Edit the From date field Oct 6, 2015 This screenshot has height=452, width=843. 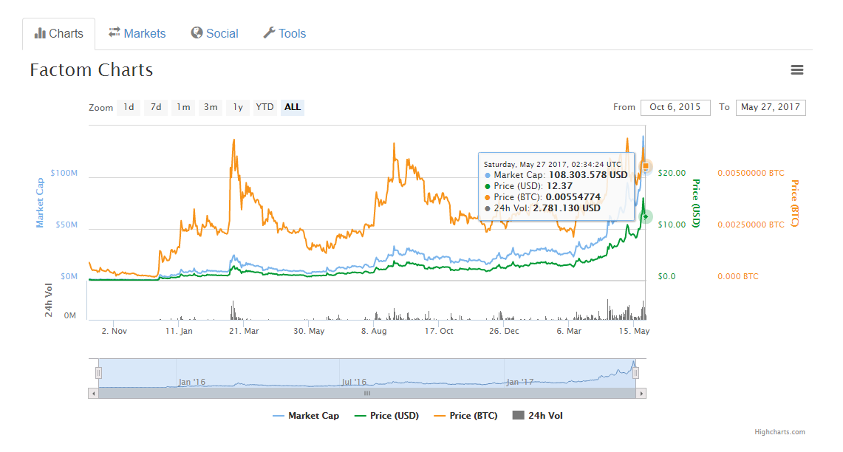click(x=675, y=107)
